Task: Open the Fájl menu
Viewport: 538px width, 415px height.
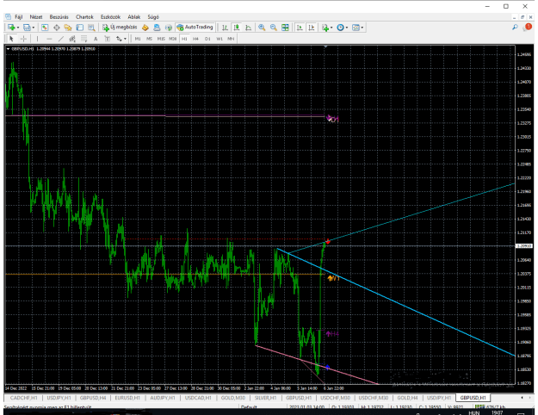Action: tap(19, 17)
